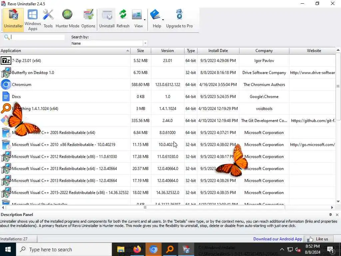Click in the search text field
This screenshot has width=341, height=256.
point(38,37)
